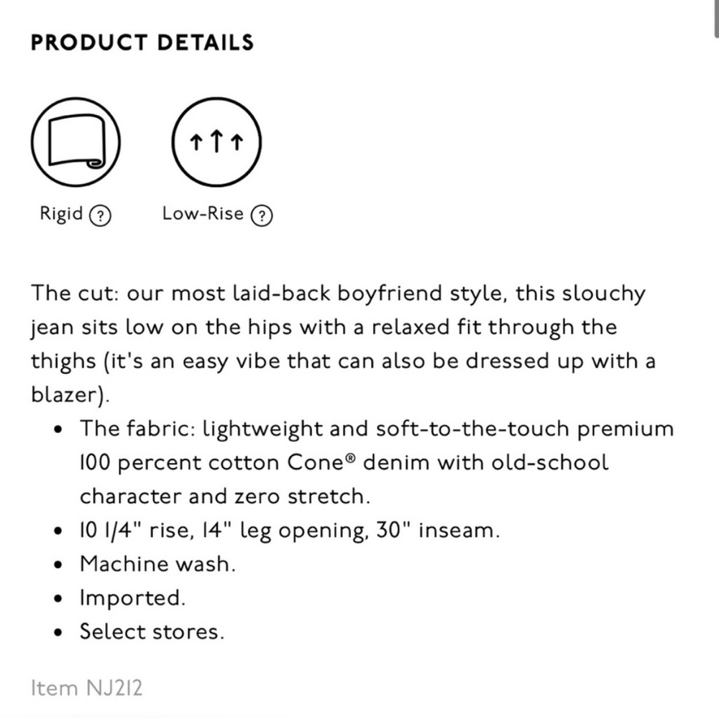Click the Item NJ212 text
This screenshot has width=719, height=719.
pyautogui.click(x=87, y=688)
